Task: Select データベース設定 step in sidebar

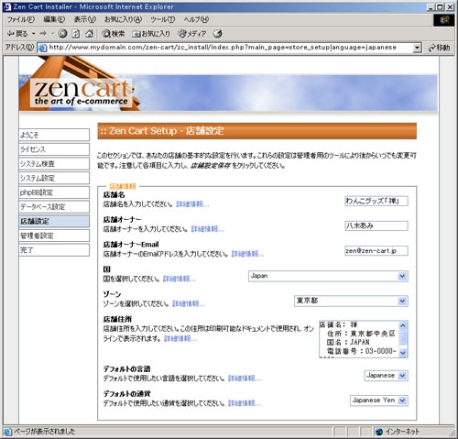Action: [x=54, y=207]
